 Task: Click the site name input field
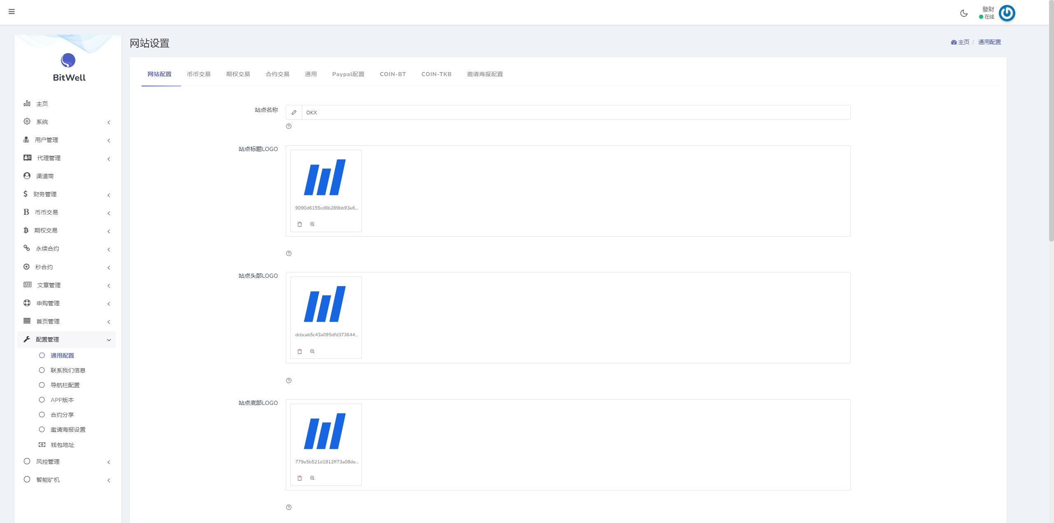tap(576, 112)
